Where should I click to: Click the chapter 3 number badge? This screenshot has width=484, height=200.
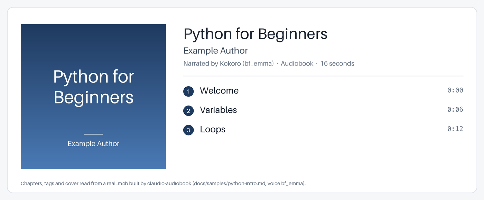(188, 130)
